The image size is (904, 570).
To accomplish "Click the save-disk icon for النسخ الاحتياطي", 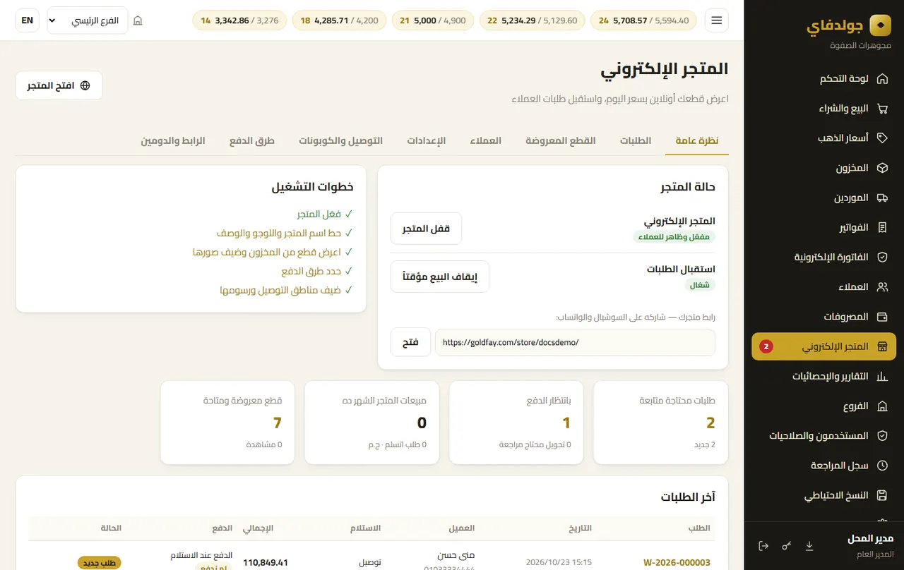I will 882,496.
